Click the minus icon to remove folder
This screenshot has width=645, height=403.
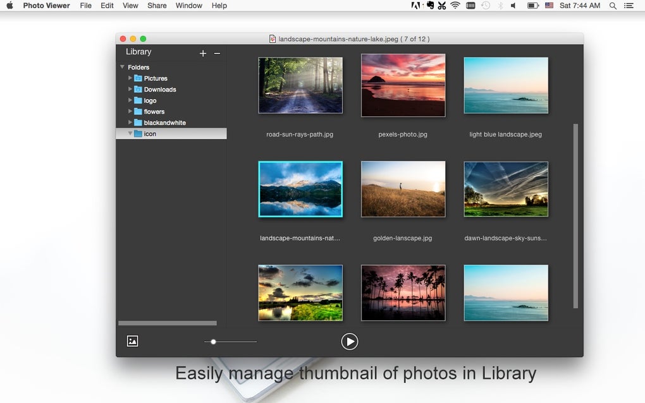coord(217,54)
